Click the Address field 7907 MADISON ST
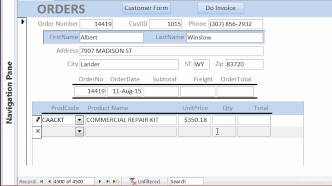This screenshot has height=186, width=332. click(x=172, y=51)
